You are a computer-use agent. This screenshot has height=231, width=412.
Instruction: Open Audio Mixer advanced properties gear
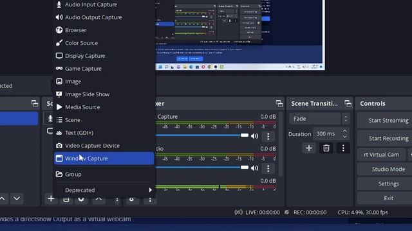tap(131, 200)
